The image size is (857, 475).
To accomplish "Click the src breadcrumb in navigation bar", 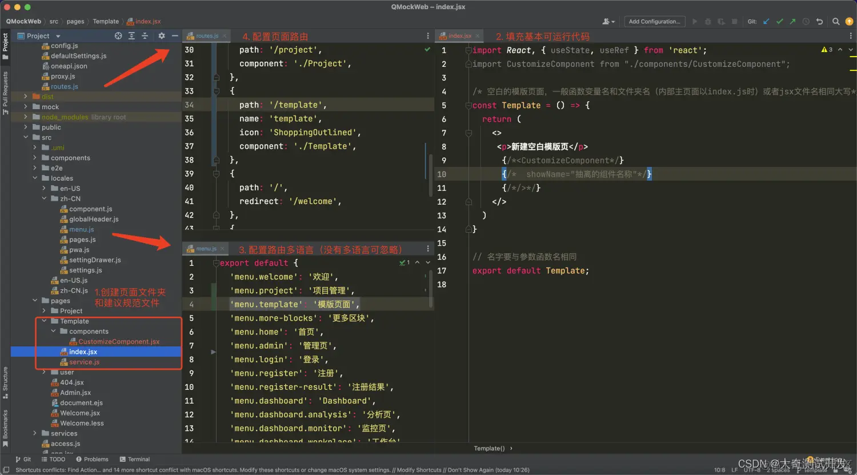I will (54, 22).
